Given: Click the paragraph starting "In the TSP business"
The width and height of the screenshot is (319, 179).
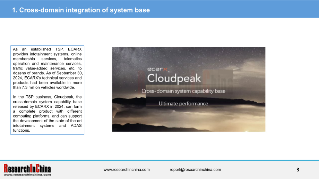Looking at the screenshot, I should [48, 114].
